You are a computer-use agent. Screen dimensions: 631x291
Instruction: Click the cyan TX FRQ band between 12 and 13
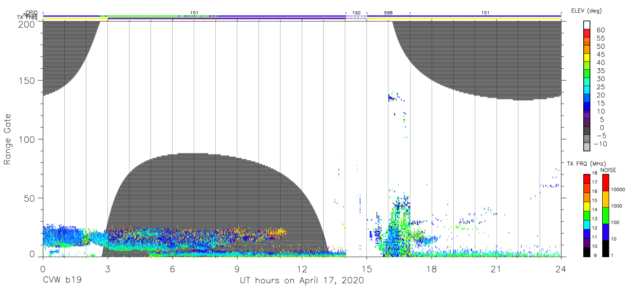pos(586,224)
